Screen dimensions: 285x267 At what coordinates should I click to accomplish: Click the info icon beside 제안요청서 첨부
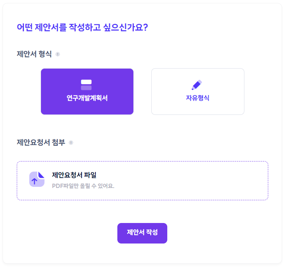point(71,142)
